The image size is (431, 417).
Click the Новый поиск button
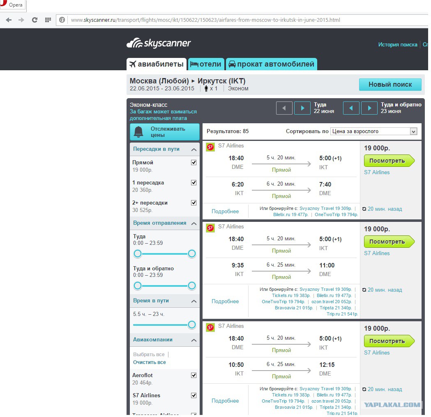pos(390,84)
